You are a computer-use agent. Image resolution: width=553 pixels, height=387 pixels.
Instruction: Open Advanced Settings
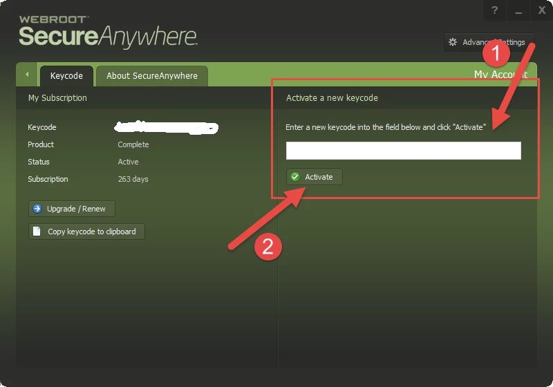(x=489, y=42)
